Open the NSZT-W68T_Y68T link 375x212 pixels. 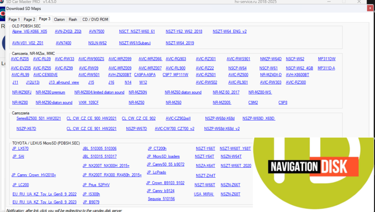(x=235, y=148)
